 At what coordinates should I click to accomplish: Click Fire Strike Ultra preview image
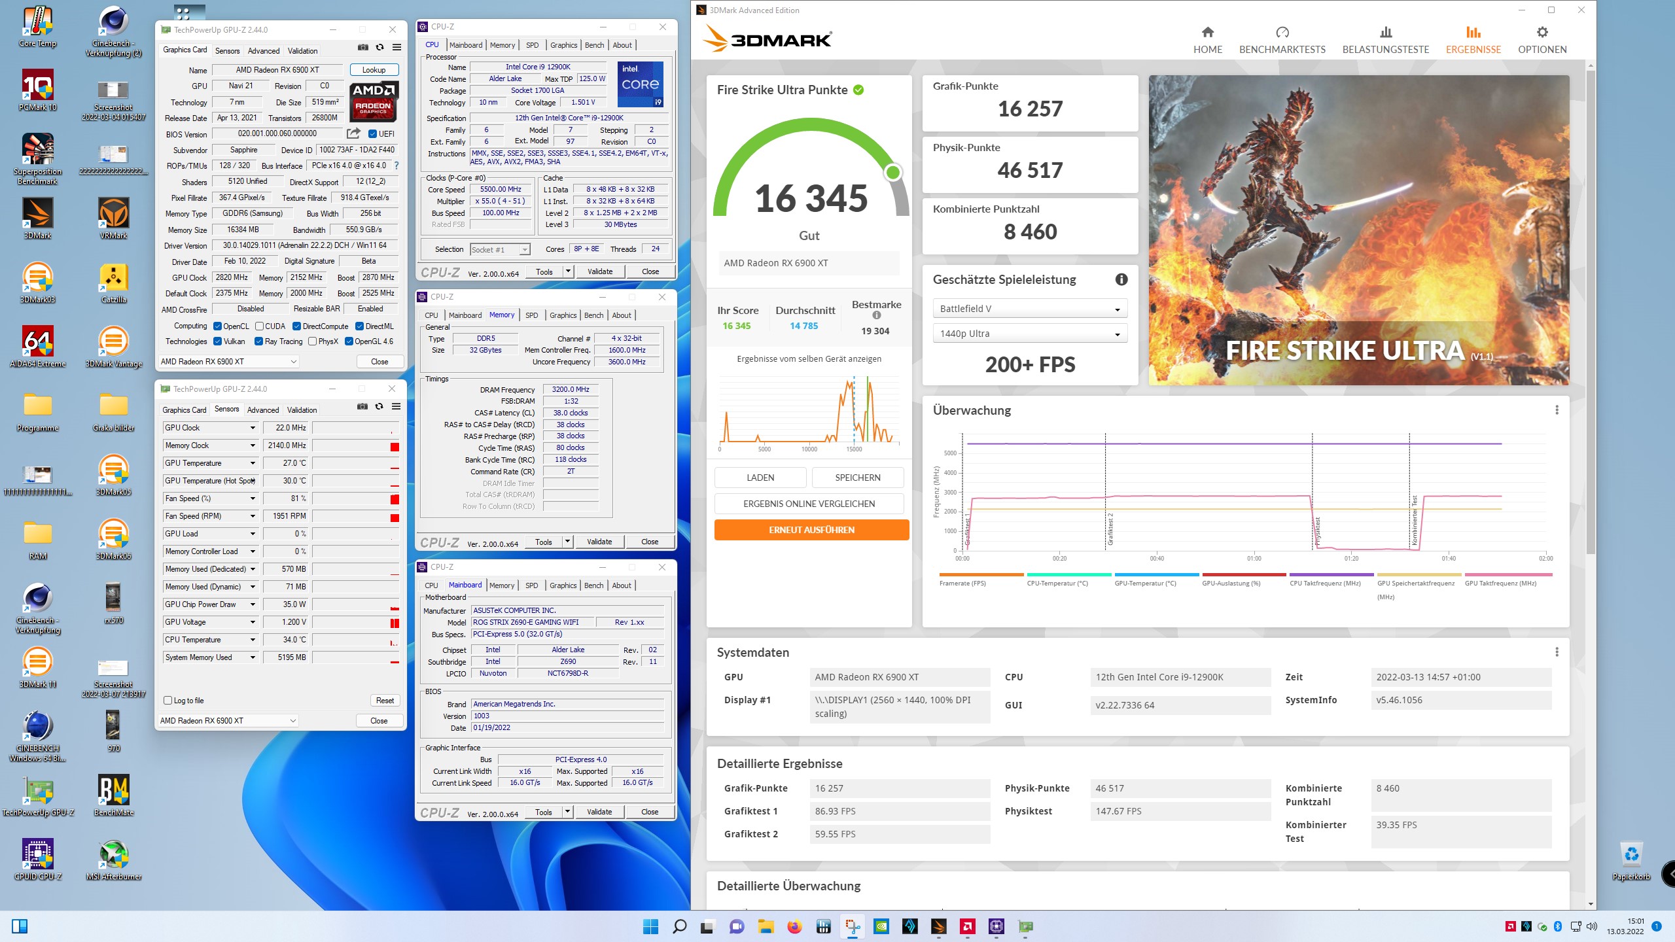1358,230
